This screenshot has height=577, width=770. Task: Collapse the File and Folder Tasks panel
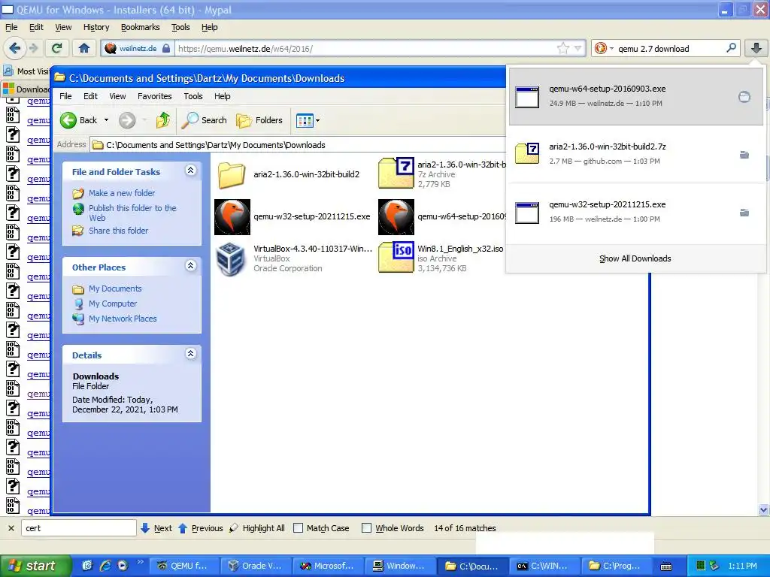190,171
